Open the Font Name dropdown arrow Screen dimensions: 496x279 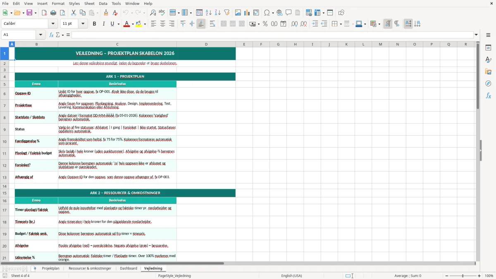pos(52,24)
